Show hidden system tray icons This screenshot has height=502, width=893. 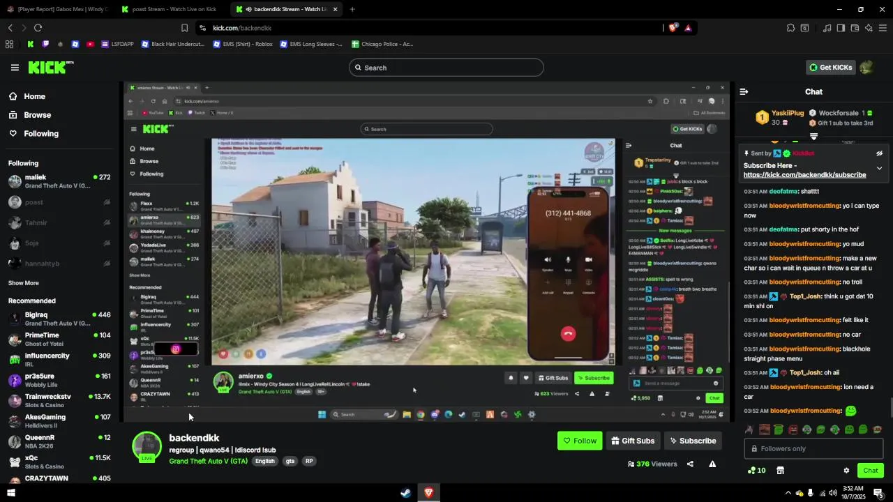(x=788, y=493)
